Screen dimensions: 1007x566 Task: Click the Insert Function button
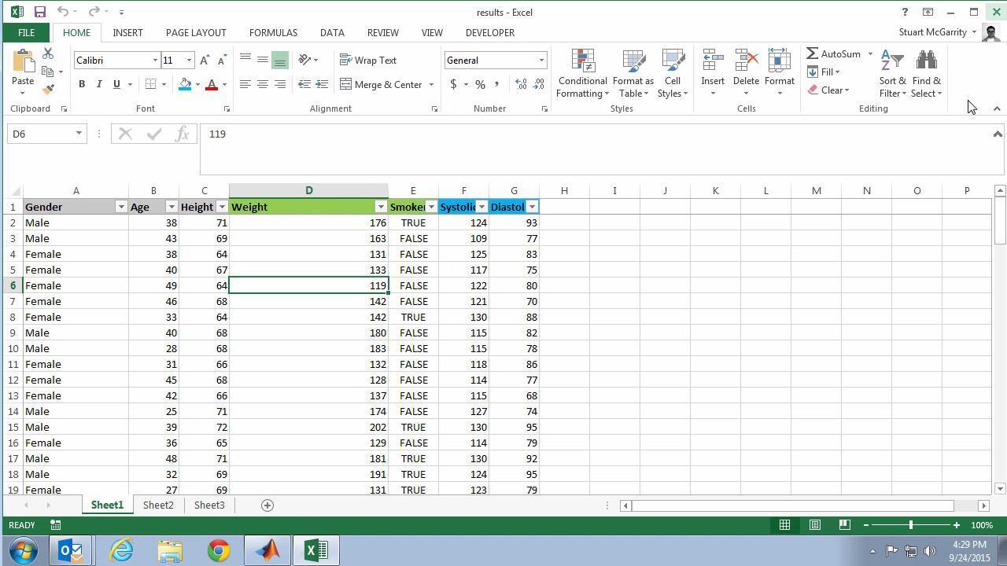click(x=182, y=134)
